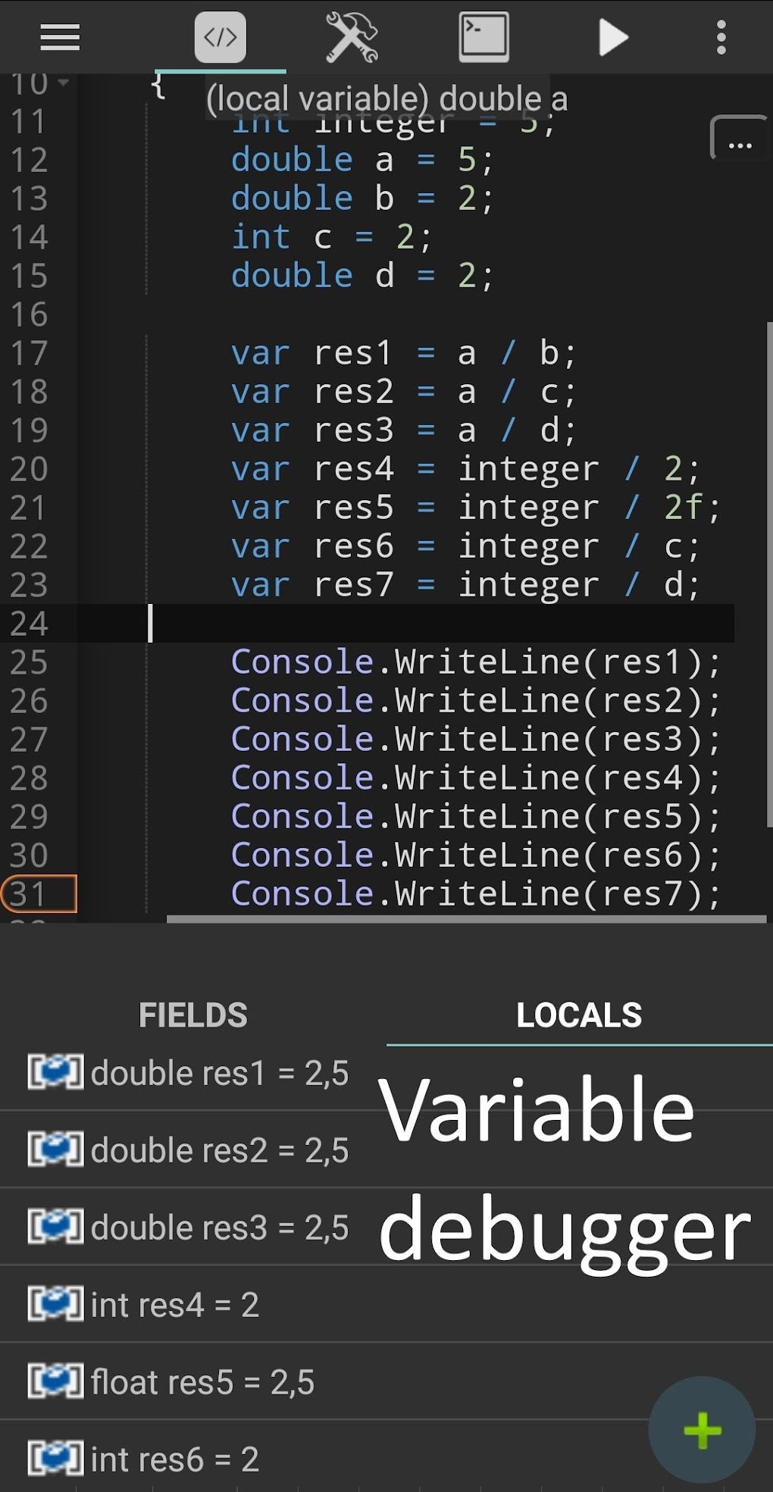Open the terminal output window
This screenshot has height=1492, width=773.
tap(483, 36)
